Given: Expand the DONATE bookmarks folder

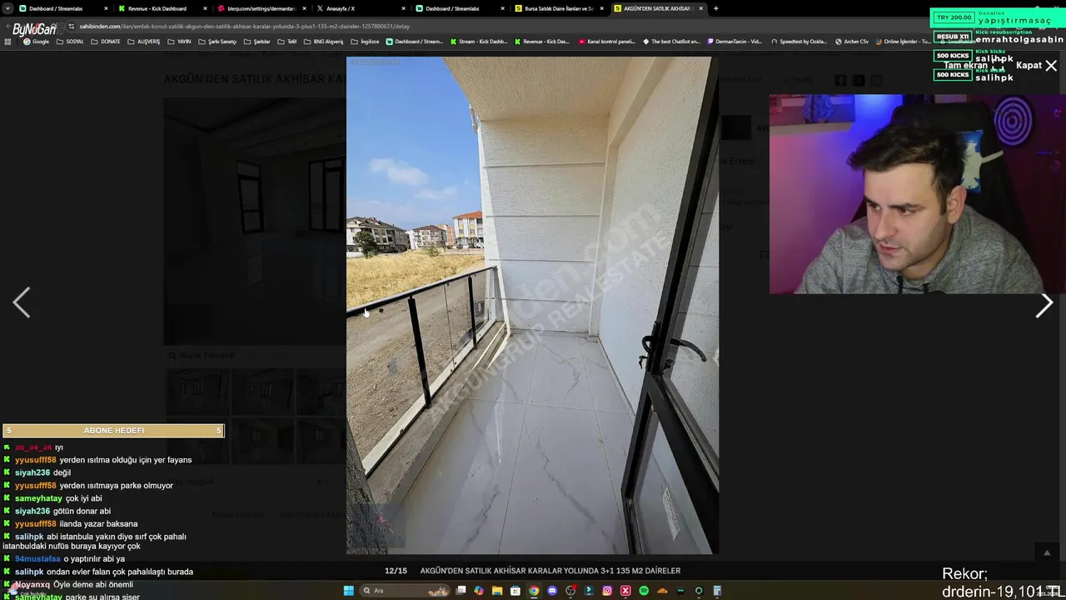Looking at the screenshot, I should click(105, 42).
